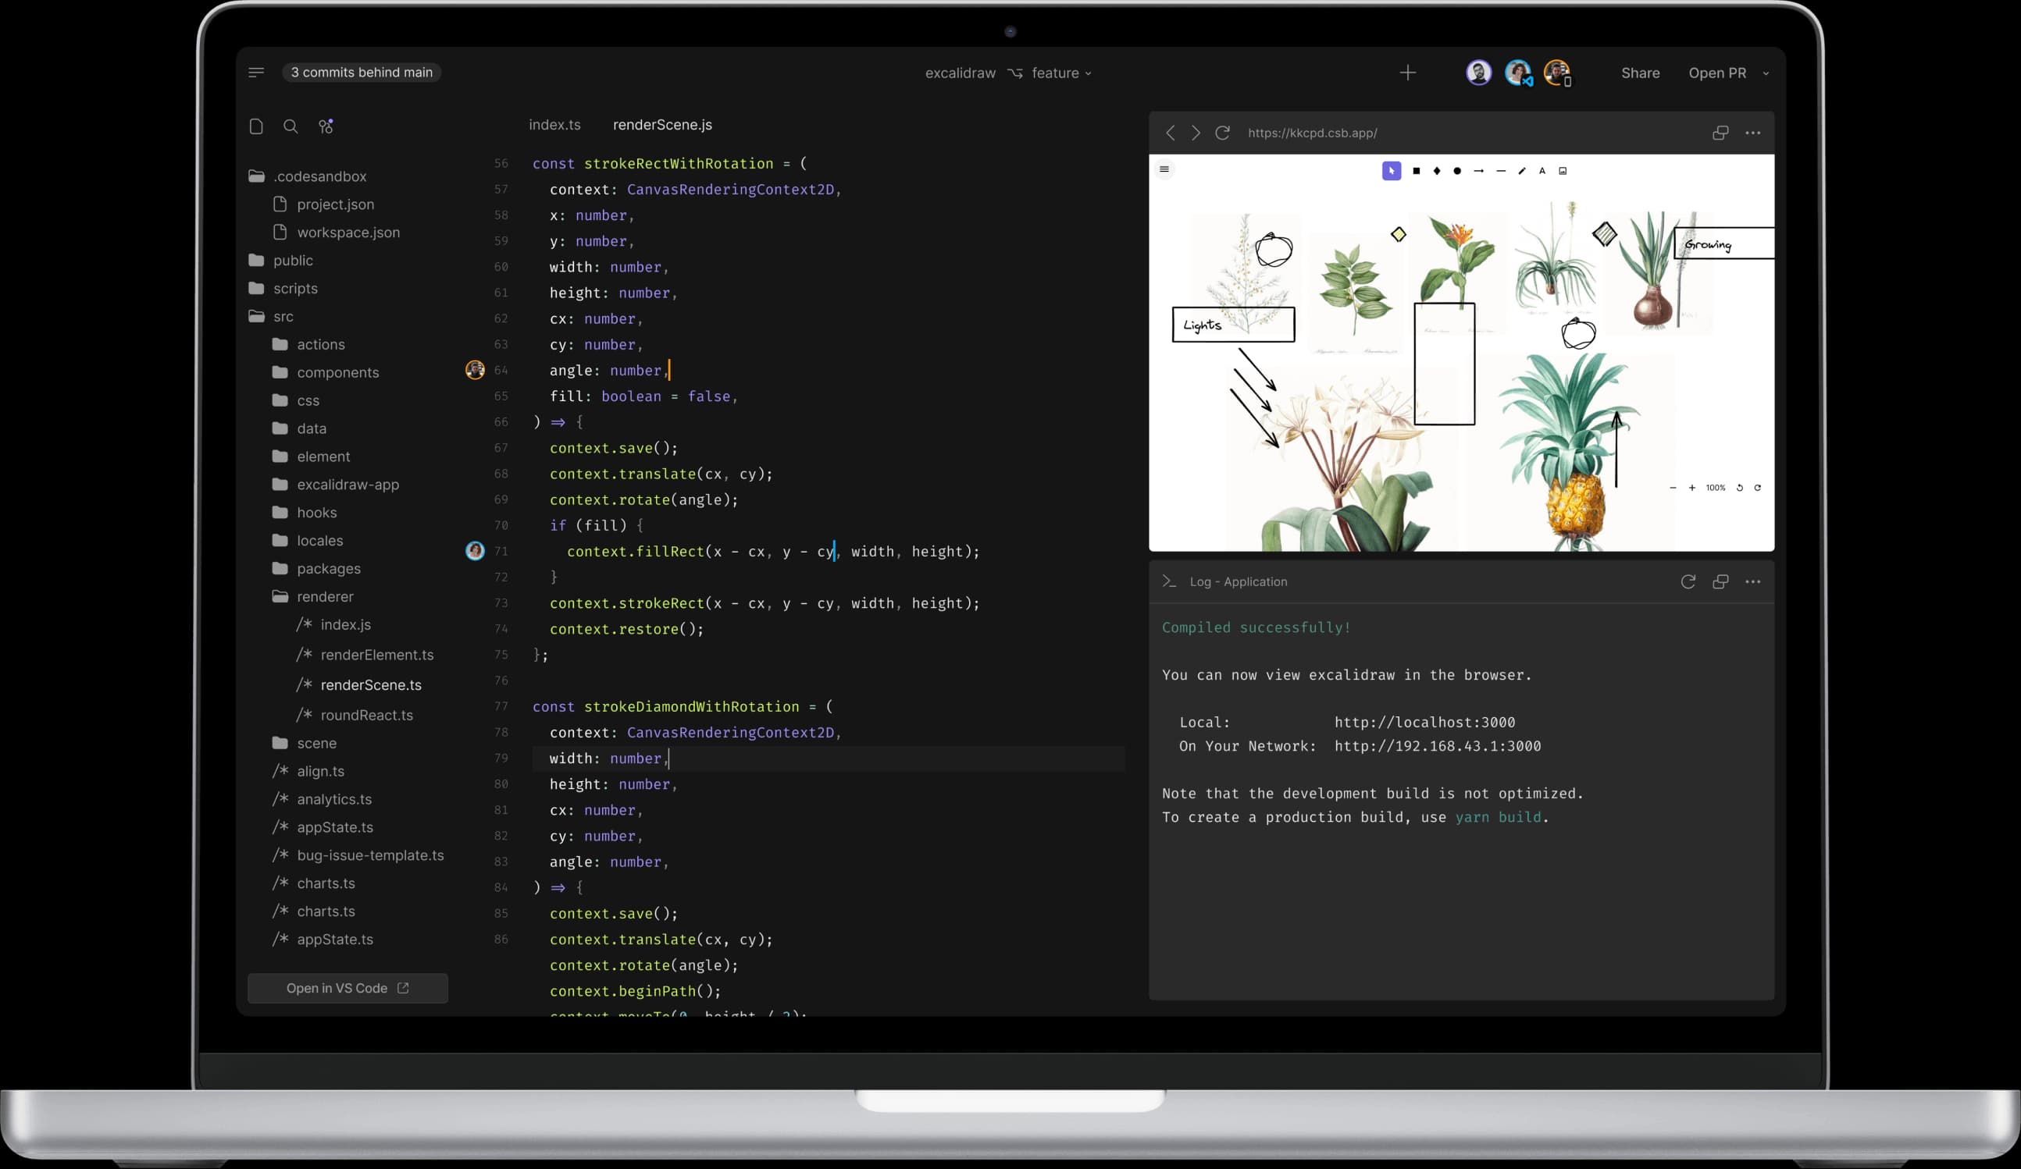Pop out the preview into new window
The width and height of the screenshot is (2021, 1169).
pos(1720,133)
